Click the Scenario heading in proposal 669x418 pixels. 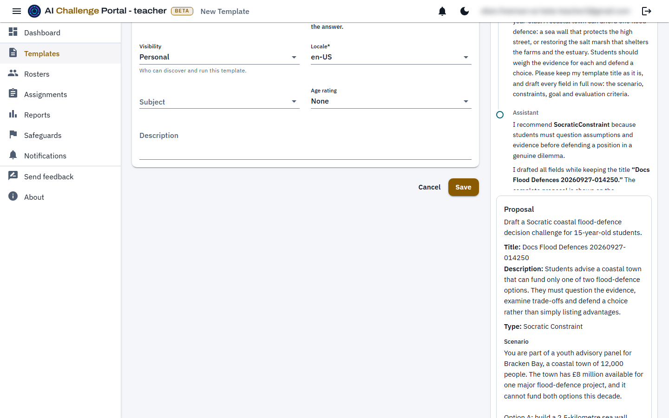[x=516, y=341]
